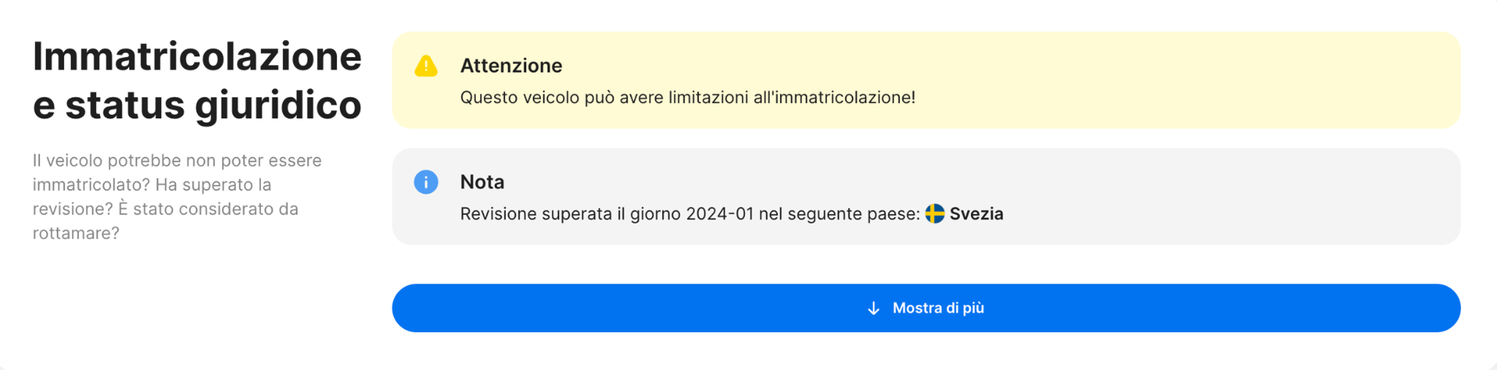Click the flag beside the word Svezia
This screenshot has width=1497, height=370.
click(x=936, y=214)
